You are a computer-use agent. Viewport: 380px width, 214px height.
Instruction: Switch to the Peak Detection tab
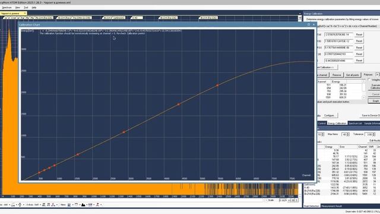click(312, 206)
